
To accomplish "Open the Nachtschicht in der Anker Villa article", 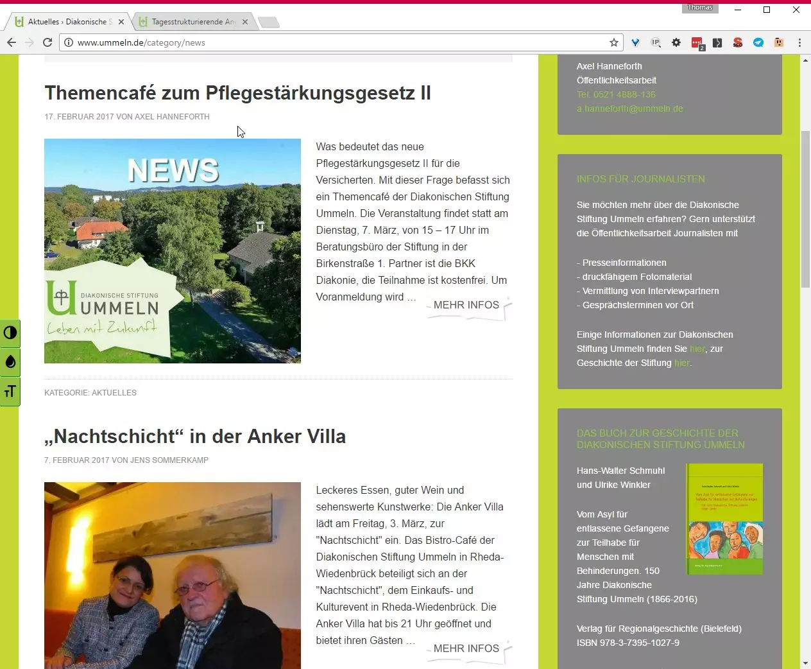I will (195, 437).
